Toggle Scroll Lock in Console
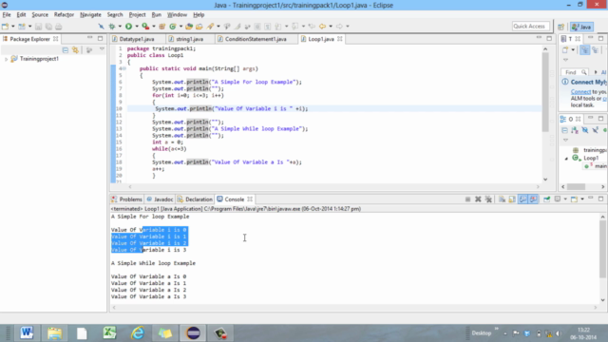Screen dimensions: 608x342 (x=512, y=199)
